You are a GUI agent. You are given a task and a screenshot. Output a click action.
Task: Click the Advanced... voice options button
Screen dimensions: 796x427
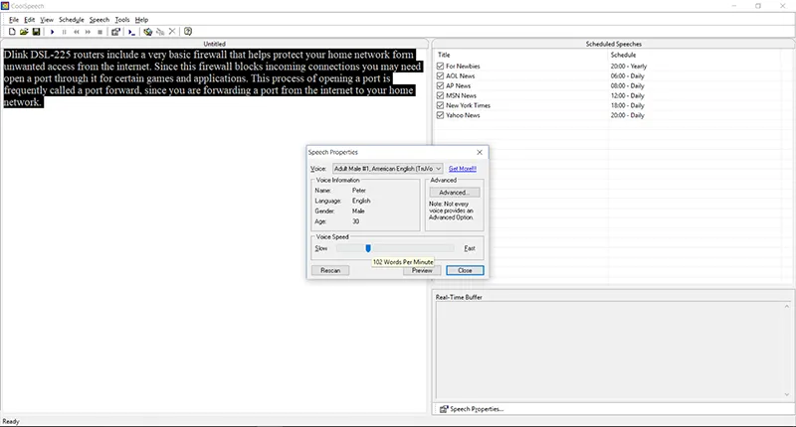tap(454, 192)
